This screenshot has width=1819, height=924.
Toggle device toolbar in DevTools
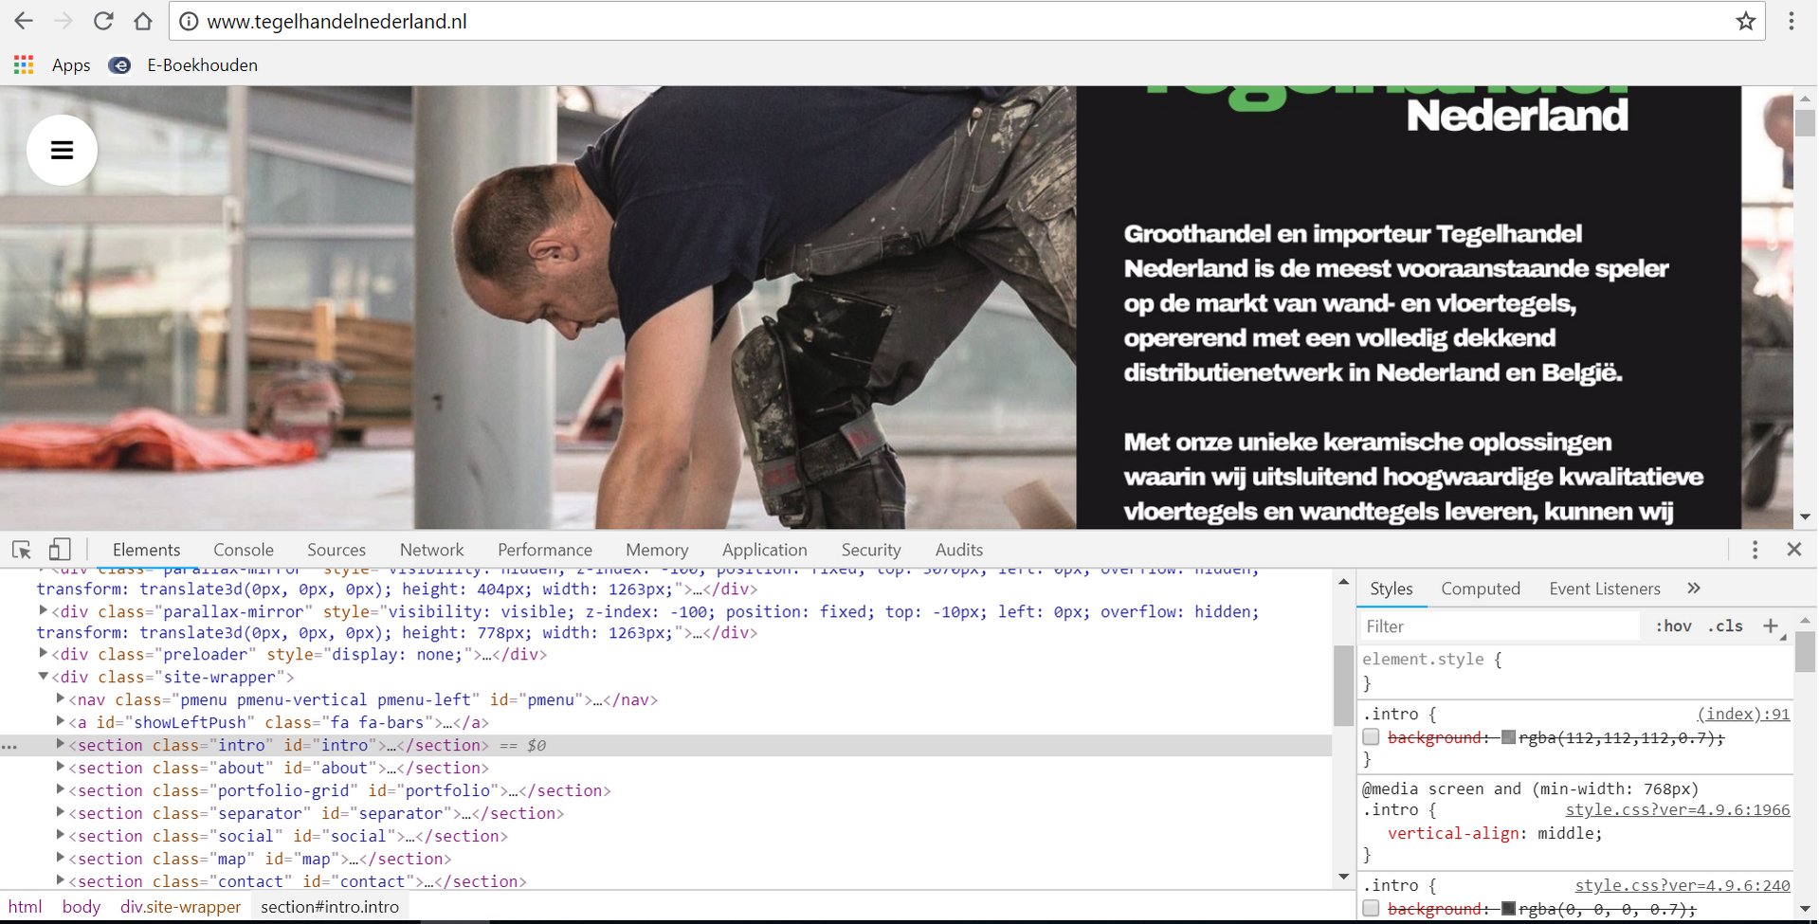[x=60, y=550]
